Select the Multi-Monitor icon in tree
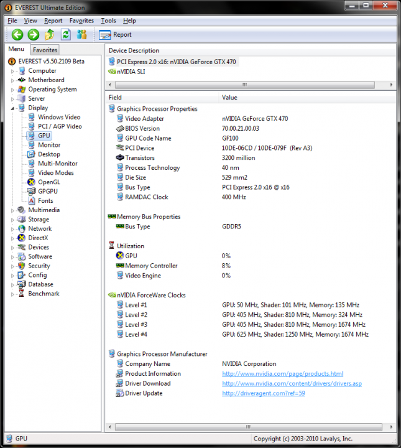 pos(31,164)
